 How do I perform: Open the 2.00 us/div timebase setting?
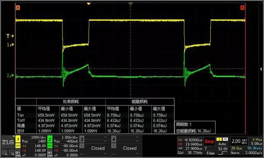tap(239, 141)
